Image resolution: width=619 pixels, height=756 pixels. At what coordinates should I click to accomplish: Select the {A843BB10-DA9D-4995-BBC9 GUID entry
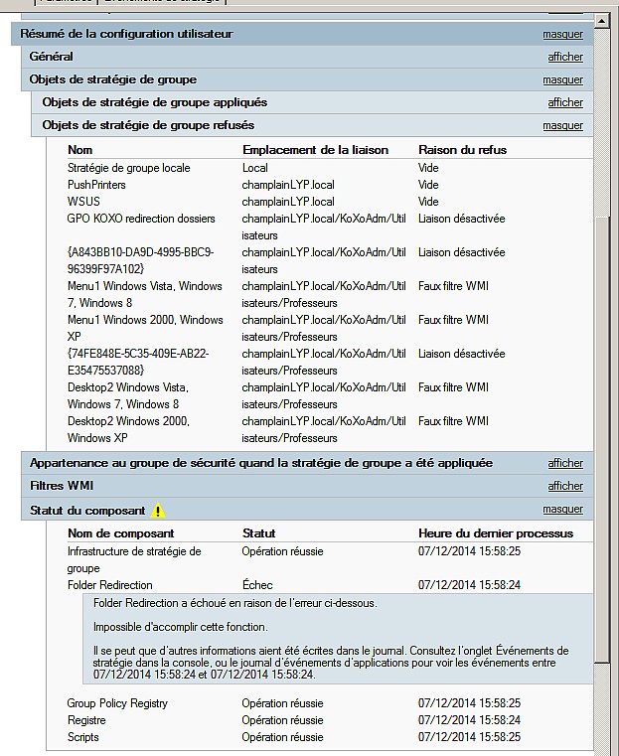tap(140, 260)
